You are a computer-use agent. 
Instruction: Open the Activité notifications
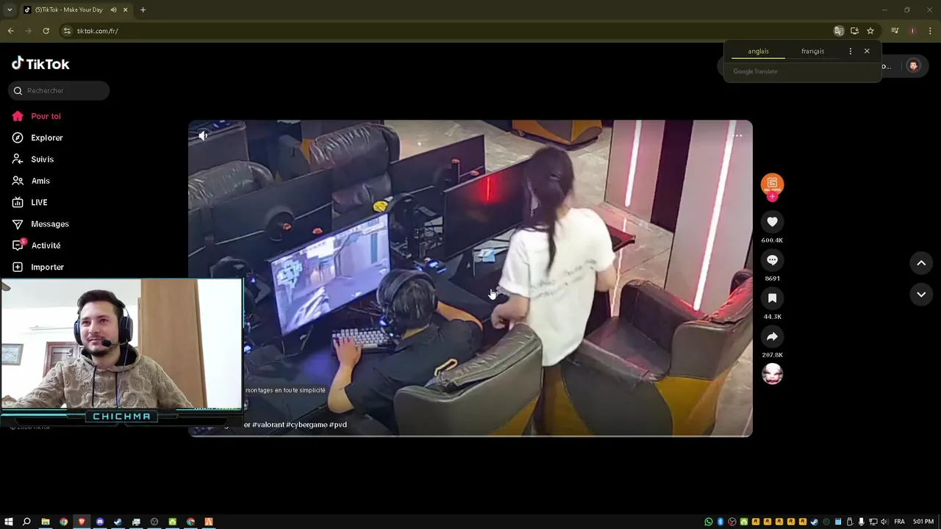36,245
